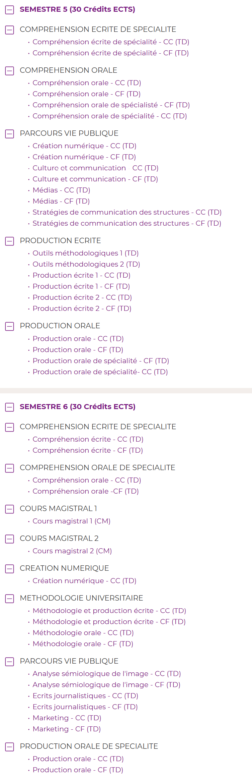
Task: Open Outils méthodologiques 1 (TD)
Action: coord(85,253)
